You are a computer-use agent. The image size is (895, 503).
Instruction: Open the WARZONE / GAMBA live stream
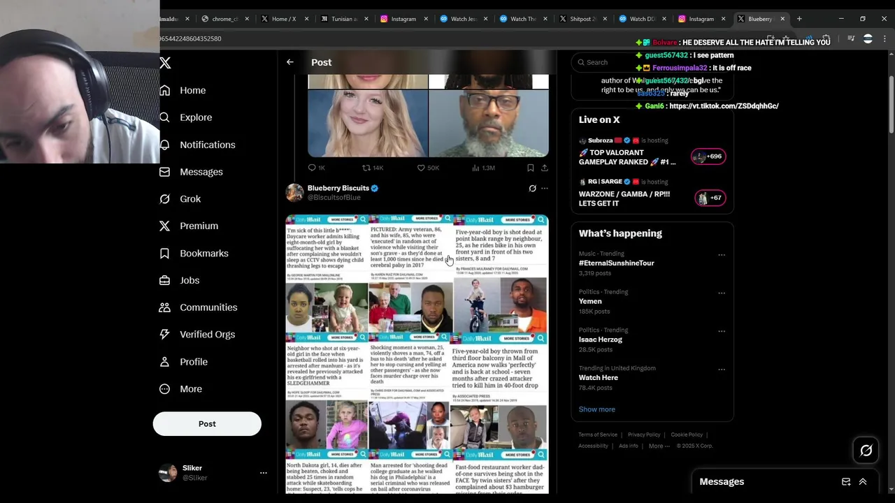point(624,198)
